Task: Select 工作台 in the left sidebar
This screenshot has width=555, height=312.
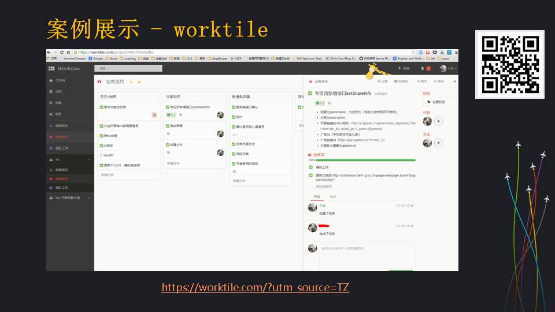Action: [60, 81]
